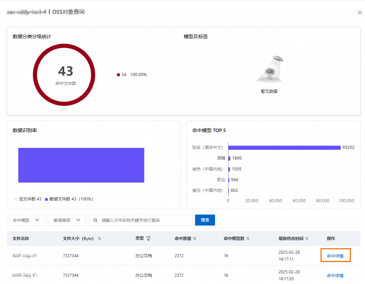Click the 姓名（简体中文）bar in TOP 5 chart
365x284 pixels.
[284, 148]
